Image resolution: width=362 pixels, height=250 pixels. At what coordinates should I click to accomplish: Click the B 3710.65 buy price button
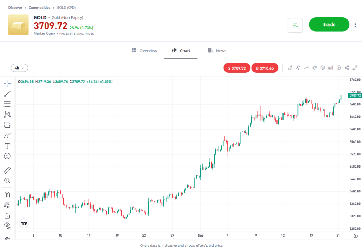click(x=265, y=68)
